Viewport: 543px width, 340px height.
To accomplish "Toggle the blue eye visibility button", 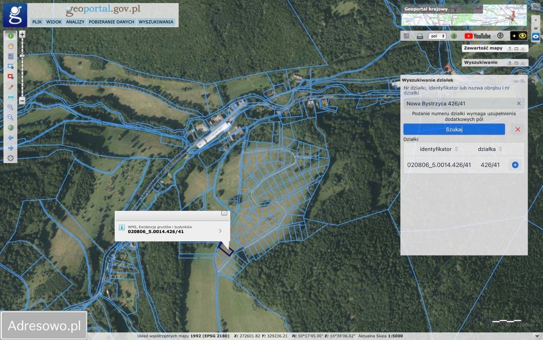I will tap(536, 37).
